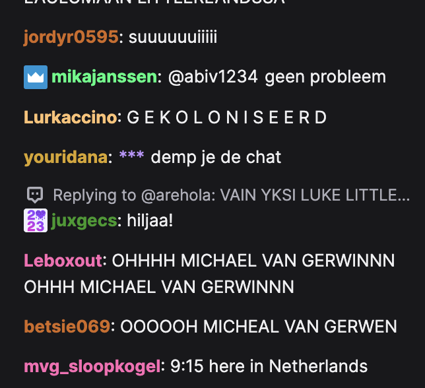Click the GEKOLONISEERD message text

pos(227,117)
